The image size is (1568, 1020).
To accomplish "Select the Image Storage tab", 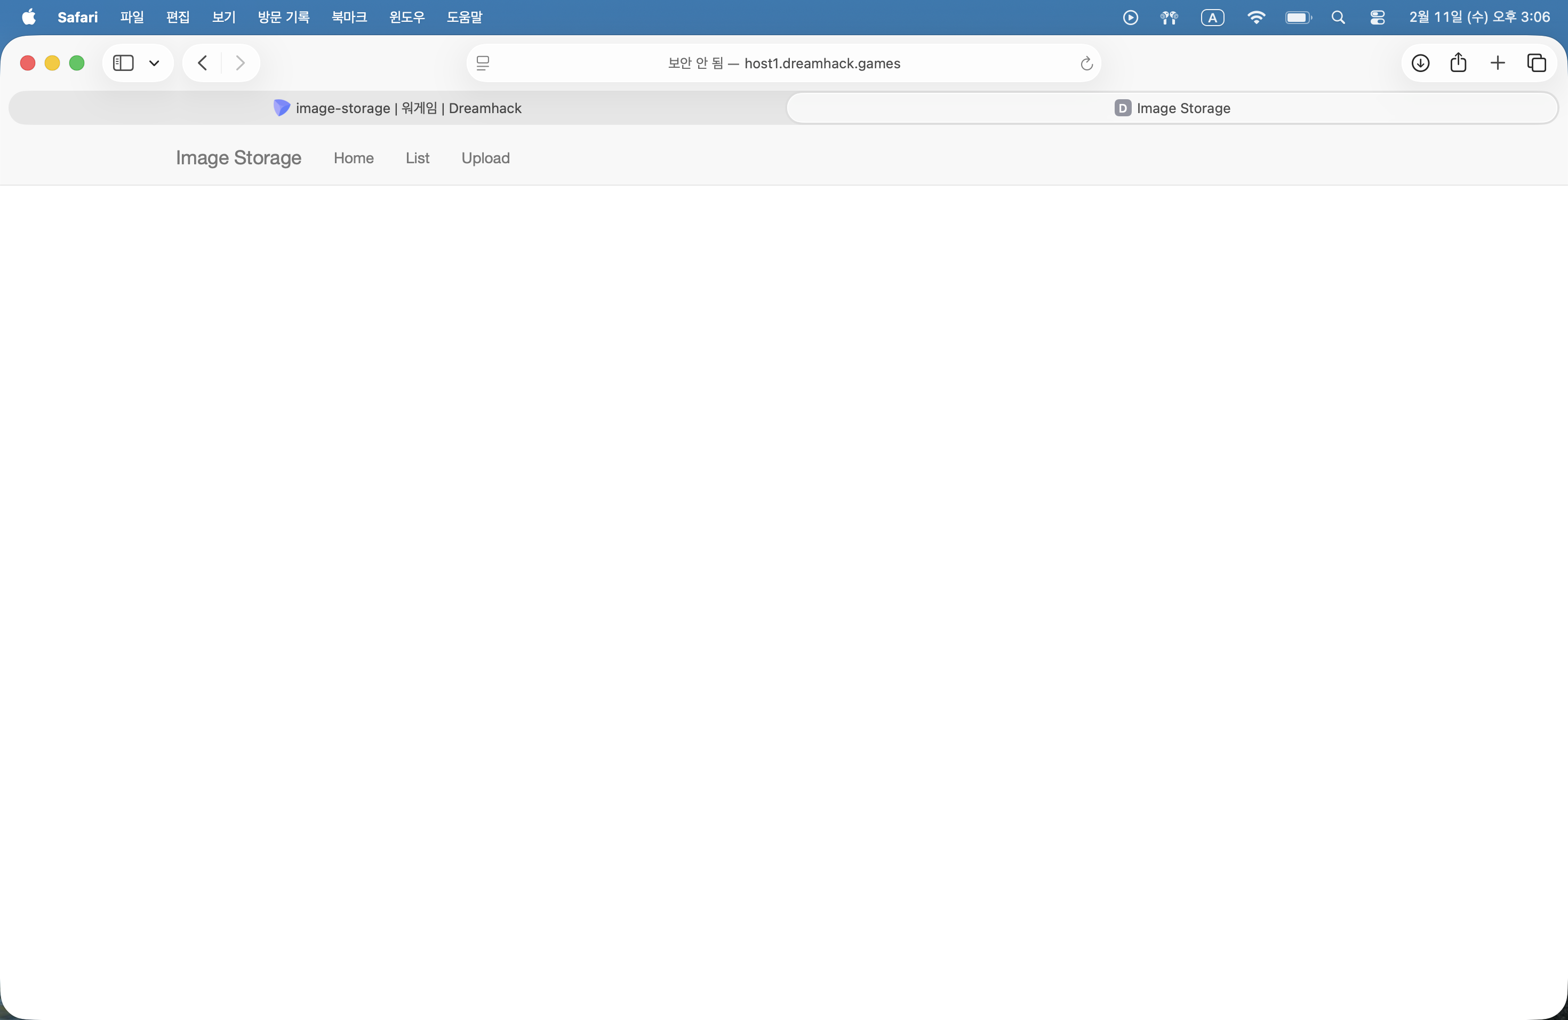I will [1172, 108].
